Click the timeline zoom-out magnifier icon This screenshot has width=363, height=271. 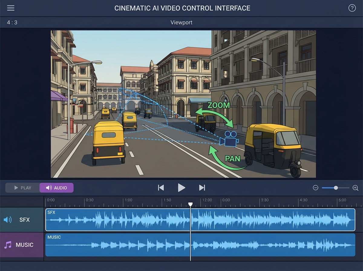click(x=316, y=188)
